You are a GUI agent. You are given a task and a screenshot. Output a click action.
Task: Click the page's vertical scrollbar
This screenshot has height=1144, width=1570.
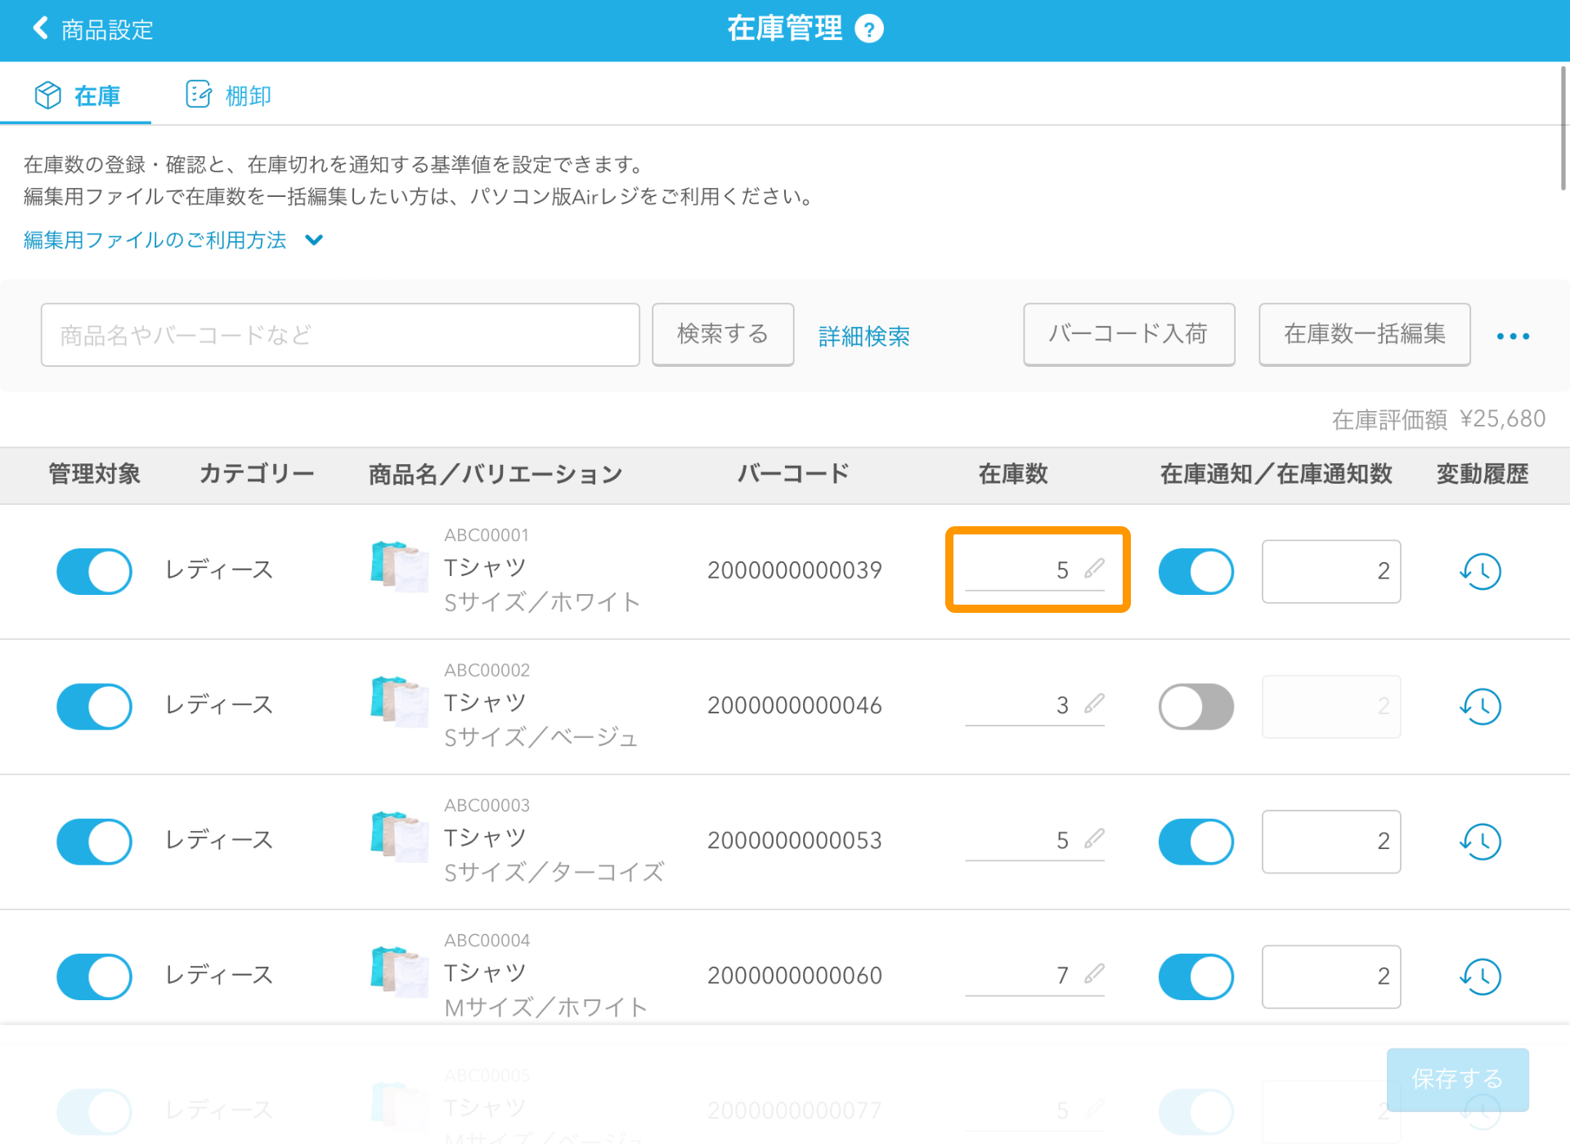pos(1563,128)
